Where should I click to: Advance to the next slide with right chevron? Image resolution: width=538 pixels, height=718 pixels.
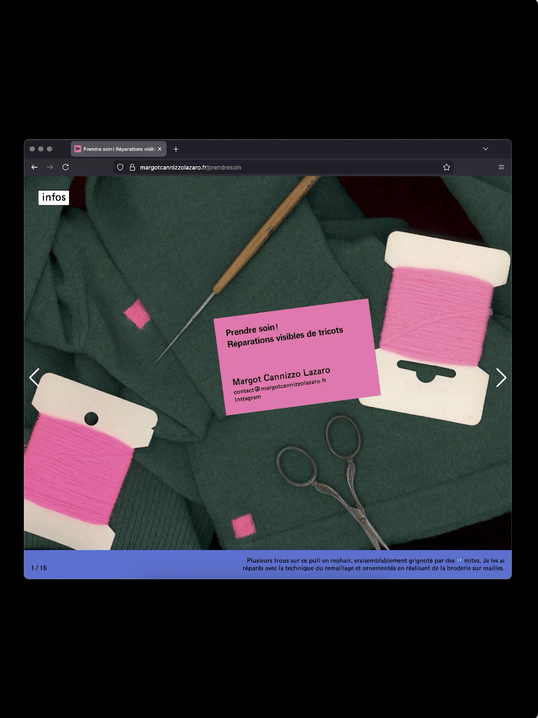pos(501,377)
